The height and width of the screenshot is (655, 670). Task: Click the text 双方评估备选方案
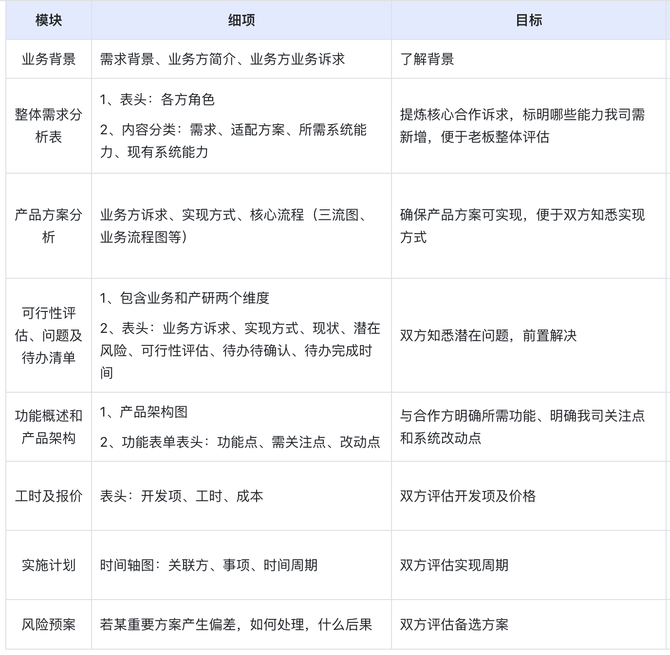[x=453, y=627]
